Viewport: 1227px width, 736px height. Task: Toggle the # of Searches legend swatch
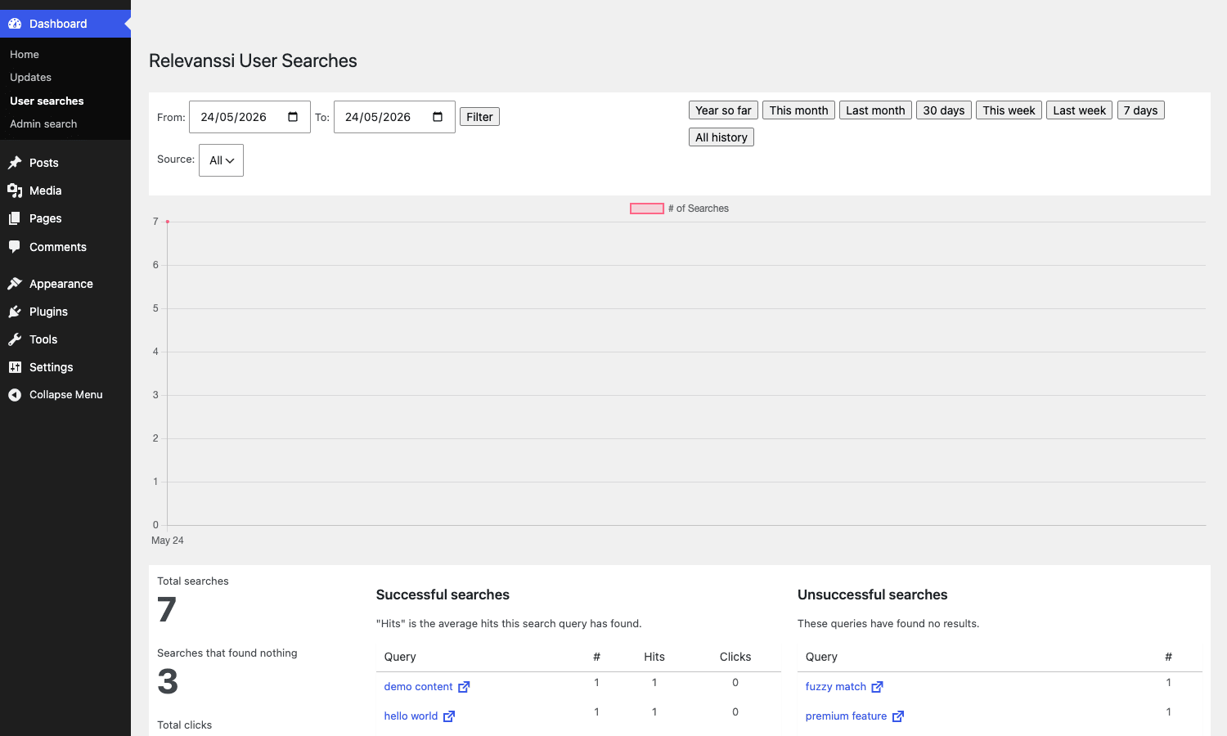coord(646,209)
